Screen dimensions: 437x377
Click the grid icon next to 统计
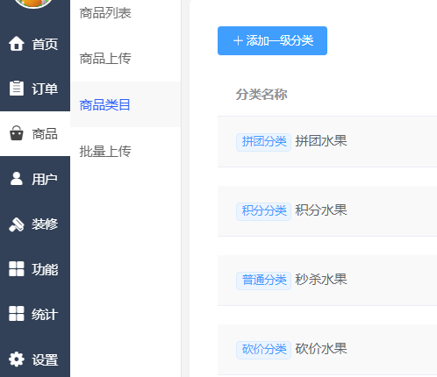[x=17, y=314]
